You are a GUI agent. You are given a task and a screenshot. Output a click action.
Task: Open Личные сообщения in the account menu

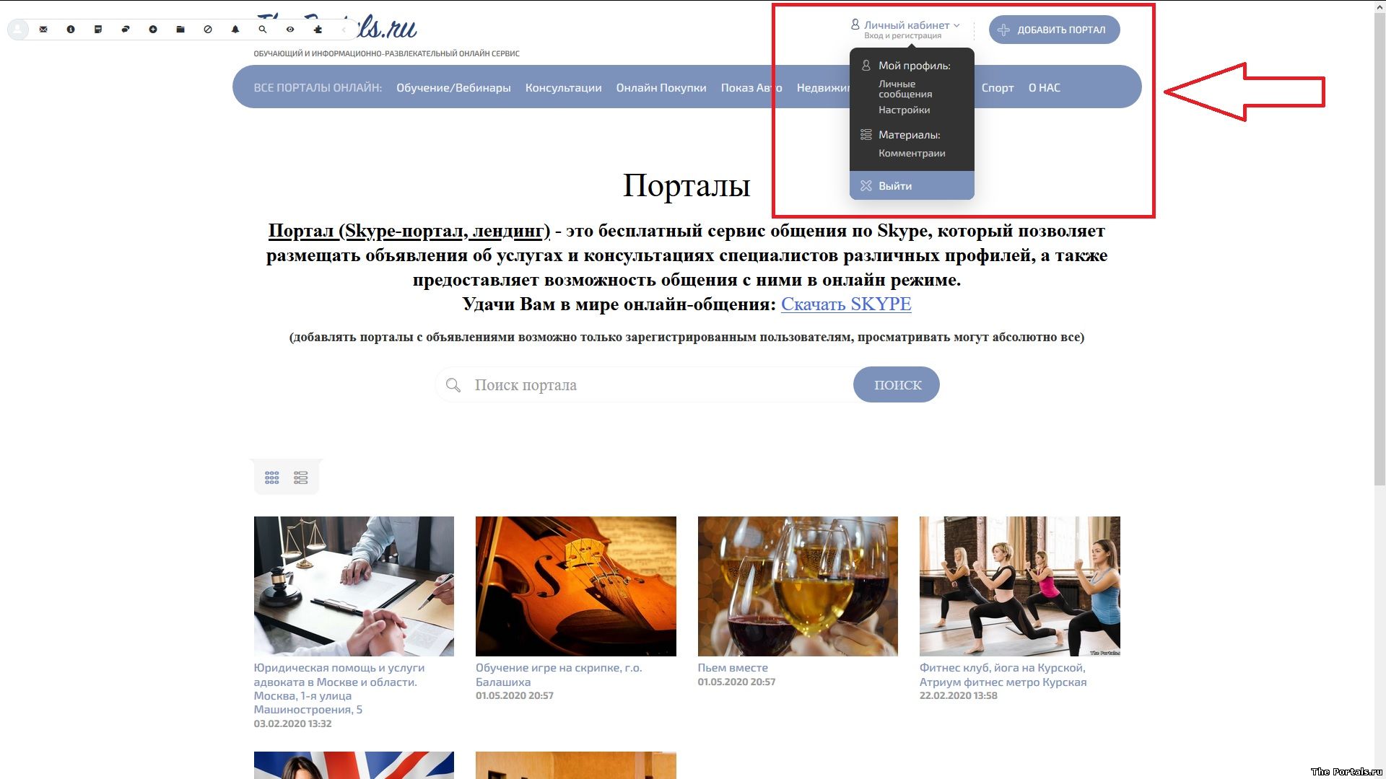pyautogui.click(x=905, y=89)
